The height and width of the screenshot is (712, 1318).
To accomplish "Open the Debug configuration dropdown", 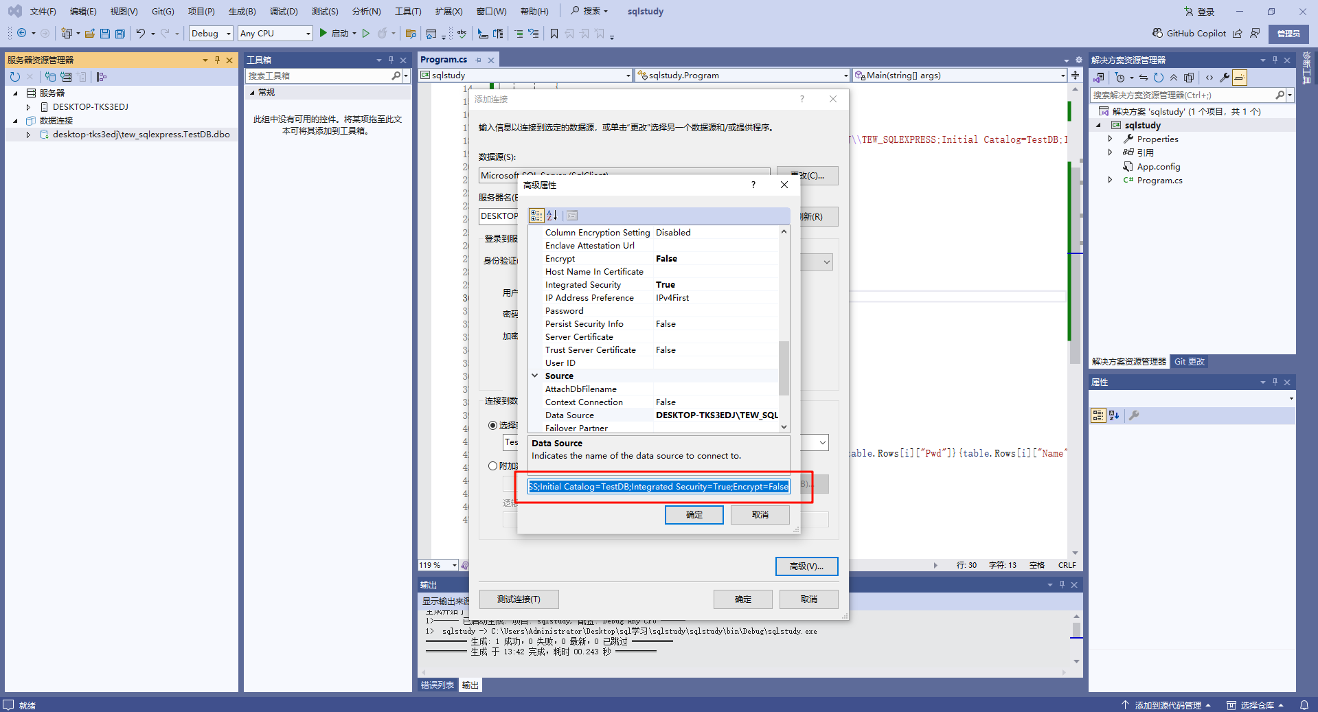I will pos(211,33).
